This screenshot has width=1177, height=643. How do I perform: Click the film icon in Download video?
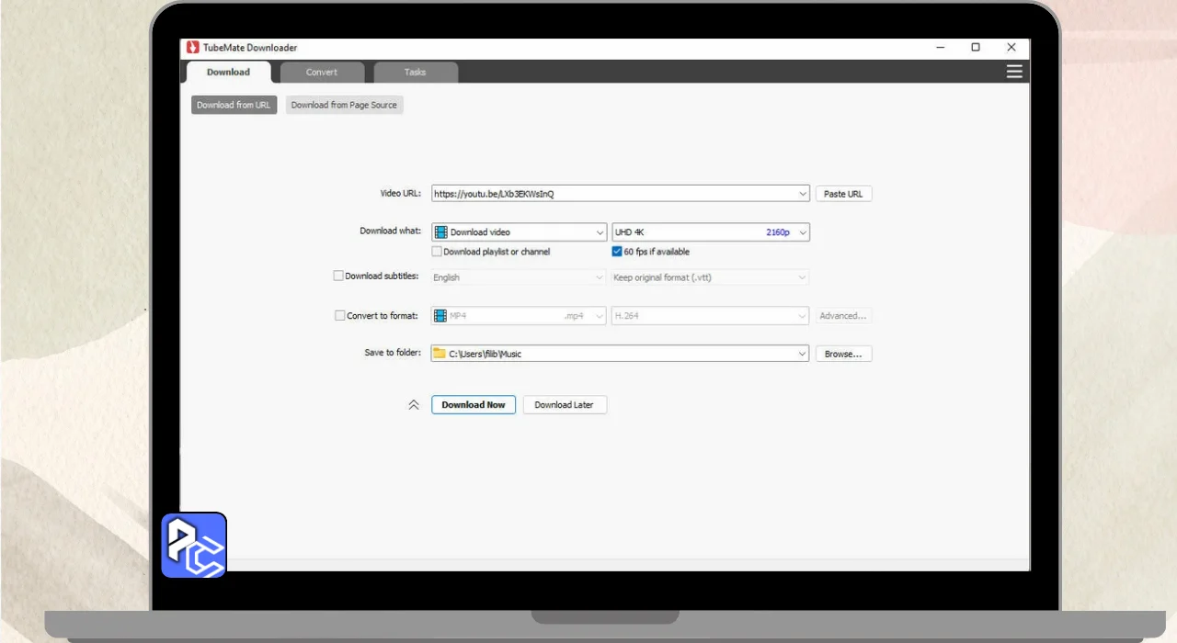click(440, 232)
